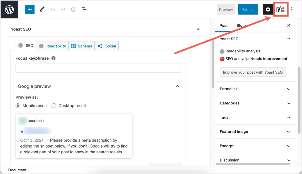Expand the Excerpt panel

(256, 146)
